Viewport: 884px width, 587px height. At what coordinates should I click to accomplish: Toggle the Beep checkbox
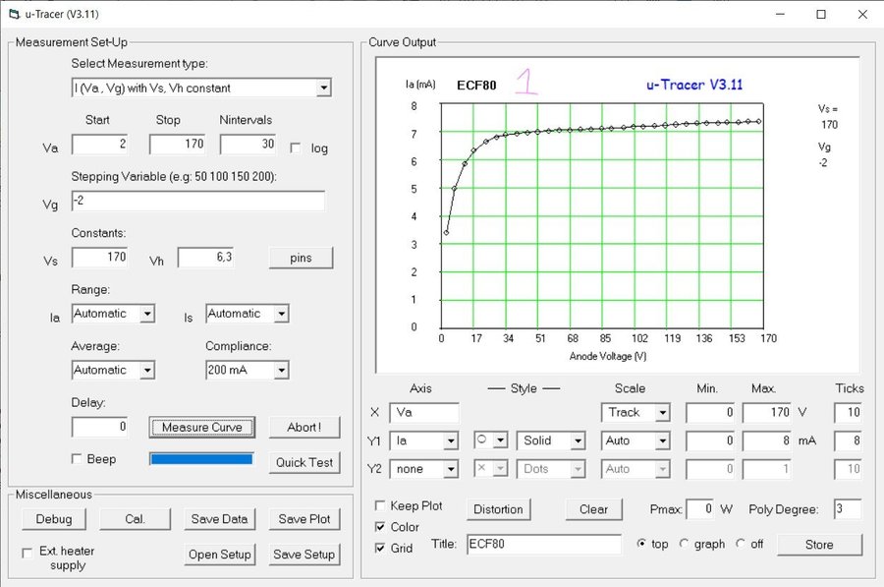pyautogui.click(x=78, y=459)
